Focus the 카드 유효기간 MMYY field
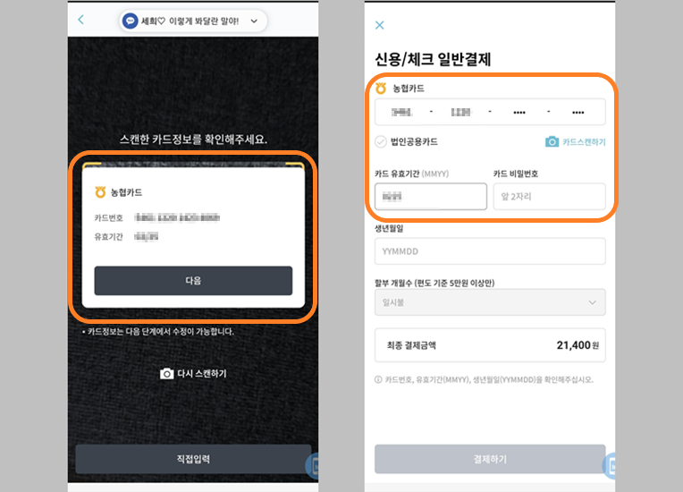Viewport: 683px width, 492px height. point(431,197)
